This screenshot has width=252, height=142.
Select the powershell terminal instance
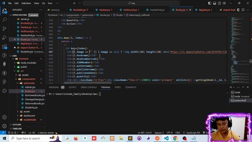tap(240, 100)
